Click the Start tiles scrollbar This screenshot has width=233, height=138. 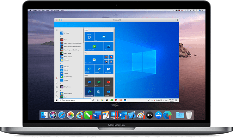(x=114, y=39)
